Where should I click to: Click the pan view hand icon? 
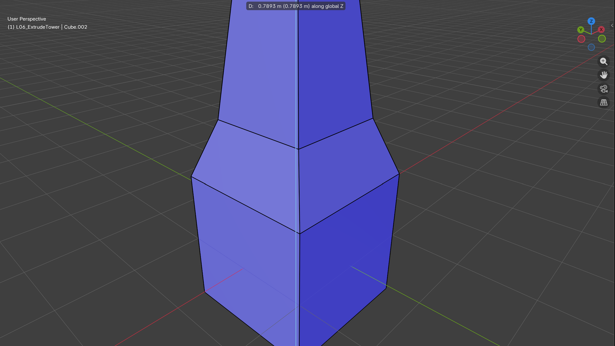pos(603,75)
